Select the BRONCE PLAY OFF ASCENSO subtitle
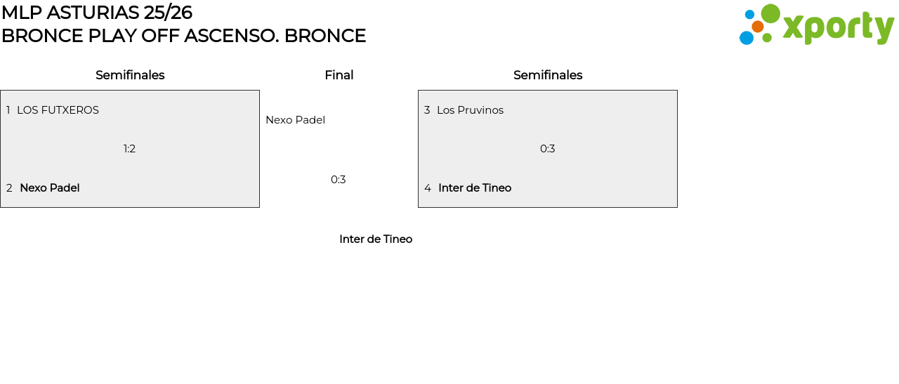This screenshot has height=384, width=899. click(183, 36)
